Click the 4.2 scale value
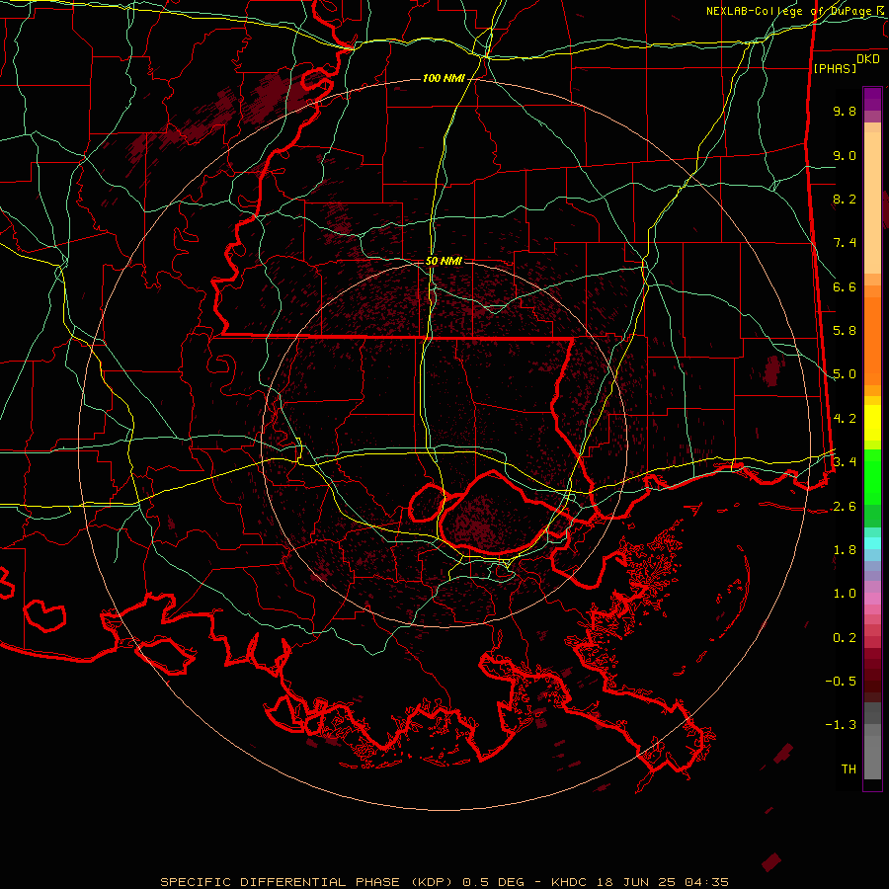 click(x=845, y=419)
